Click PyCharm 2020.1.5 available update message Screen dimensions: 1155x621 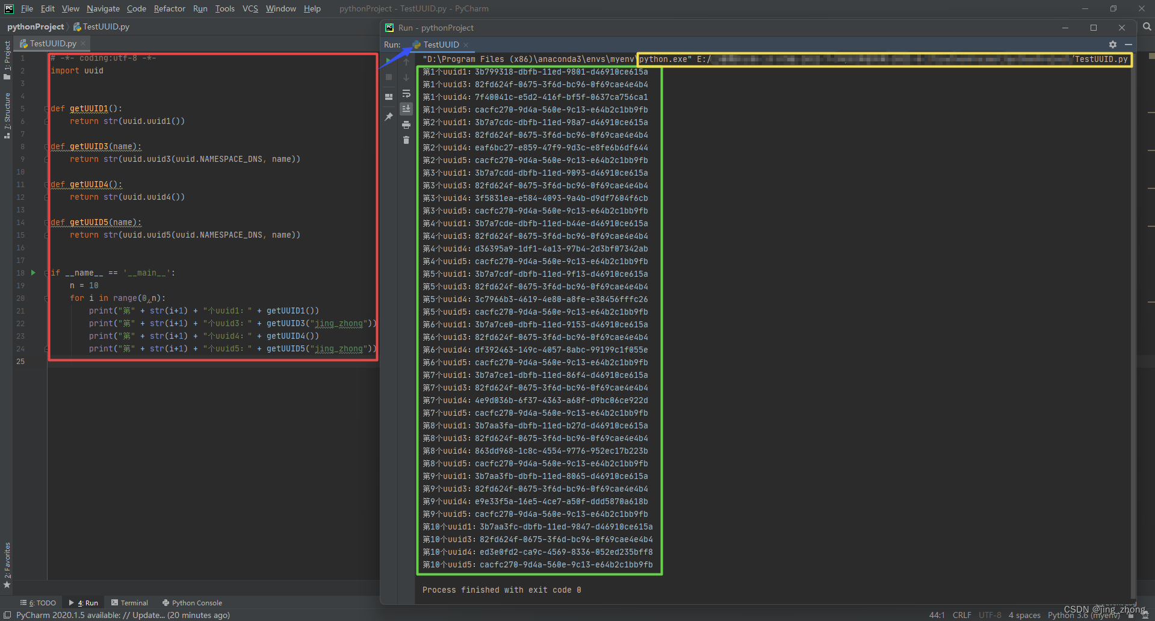coord(123,615)
